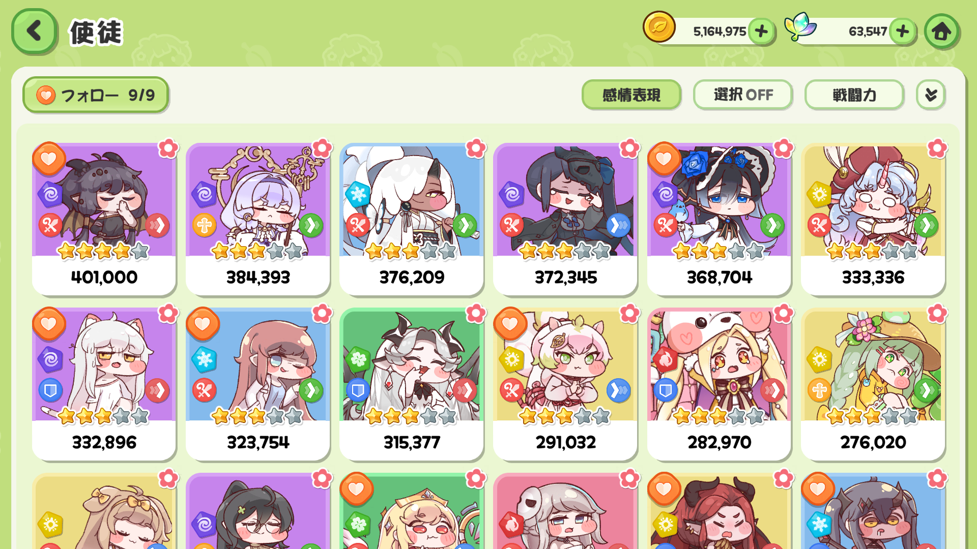This screenshot has height=549, width=977.
Task: Open the 282,970 cow-hood character card
Action: tap(719, 384)
